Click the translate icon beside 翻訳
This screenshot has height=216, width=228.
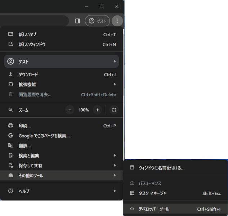10,145
